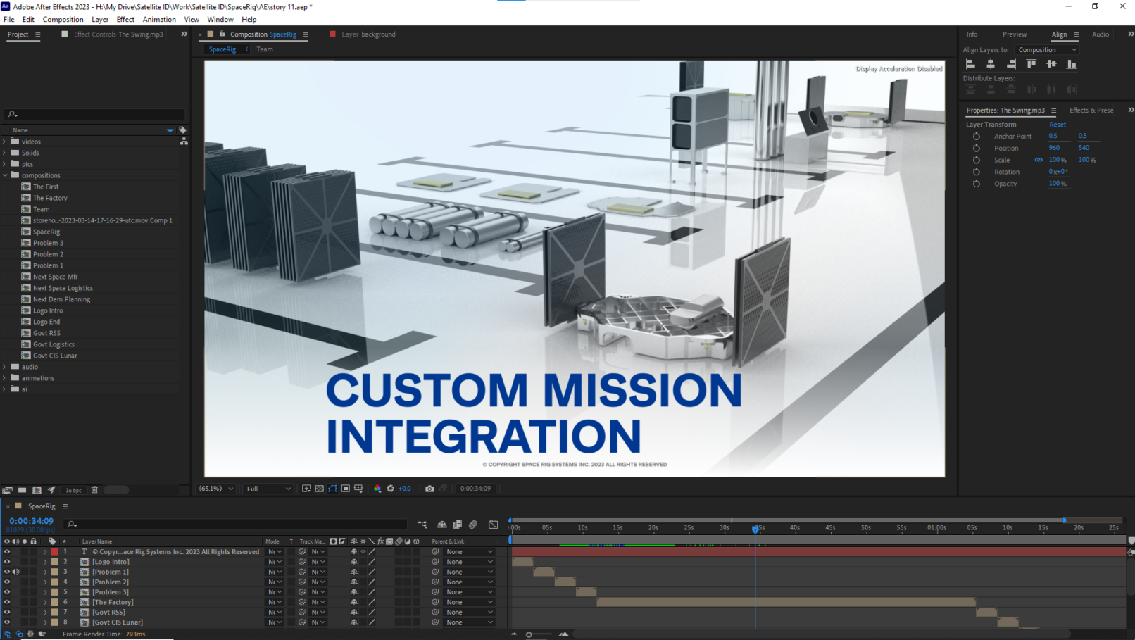Image resolution: width=1135 pixels, height=640 pixels.
Task: Click the red label swatch of layer 1
Action: point(54,552)
